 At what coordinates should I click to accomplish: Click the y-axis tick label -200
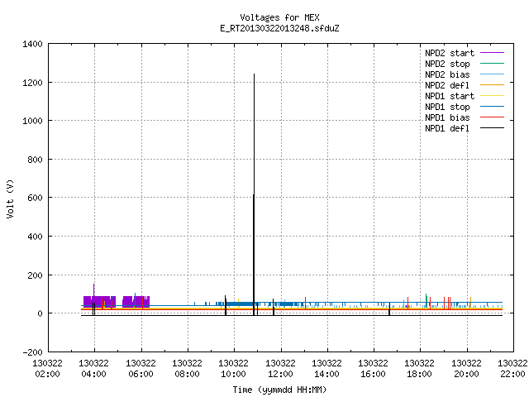tap(32, 352)
